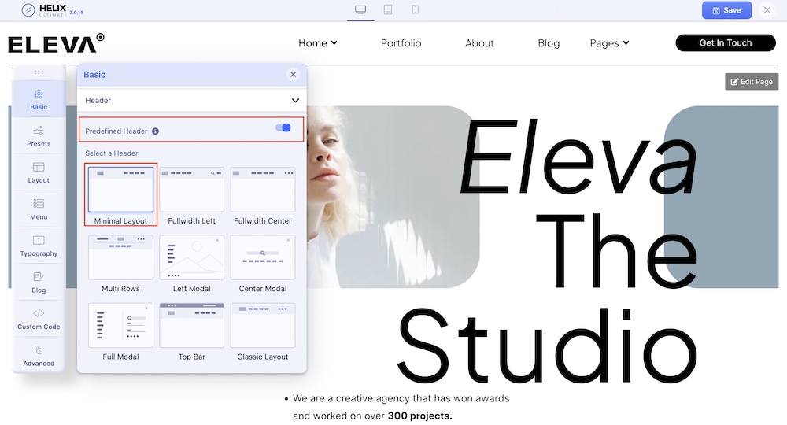This screenshot has width=787, height=425.
Task: Select the Classic Layout header thumbnail
Action: point(263,325)
